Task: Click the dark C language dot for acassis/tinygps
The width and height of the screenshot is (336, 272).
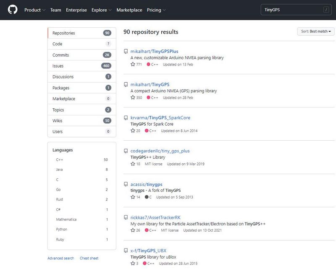Action: click(147, 197)
